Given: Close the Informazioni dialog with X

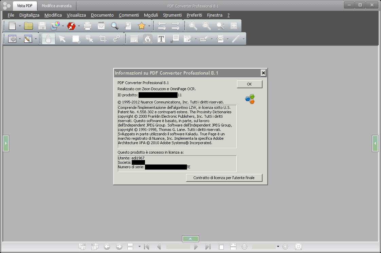Looking at the screenshot, I should (x=263, y=73).
